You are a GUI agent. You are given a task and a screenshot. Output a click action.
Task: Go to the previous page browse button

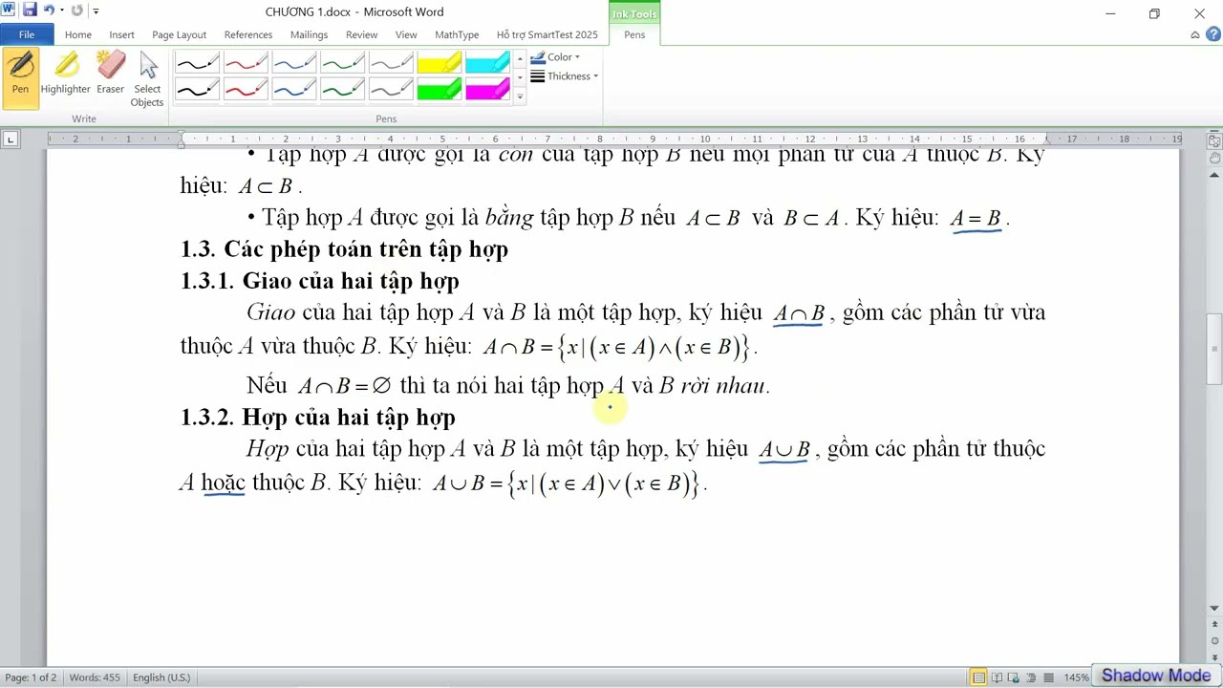click(x=1214, y=626)
